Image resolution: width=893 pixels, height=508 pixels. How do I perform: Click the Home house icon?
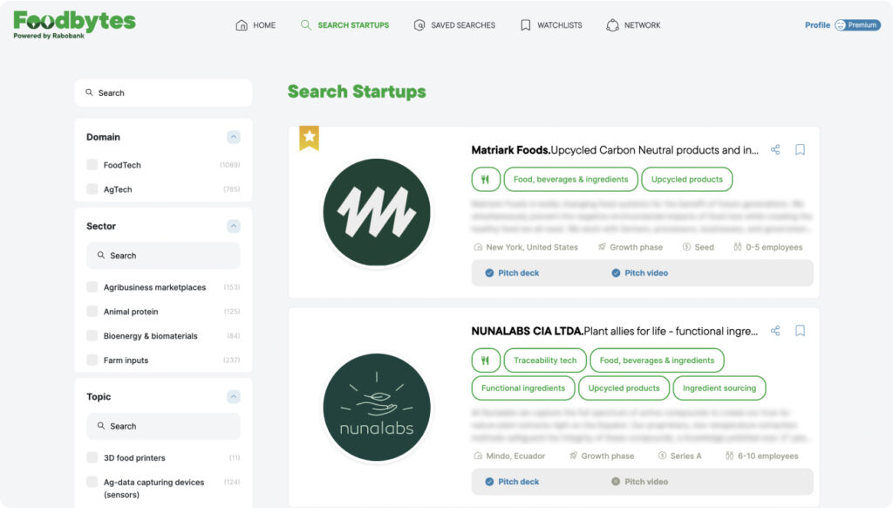click(242, 25)
